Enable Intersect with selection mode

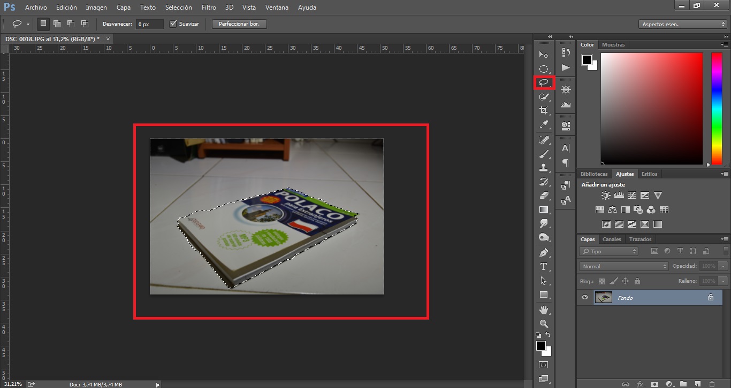tap(85, 24)
